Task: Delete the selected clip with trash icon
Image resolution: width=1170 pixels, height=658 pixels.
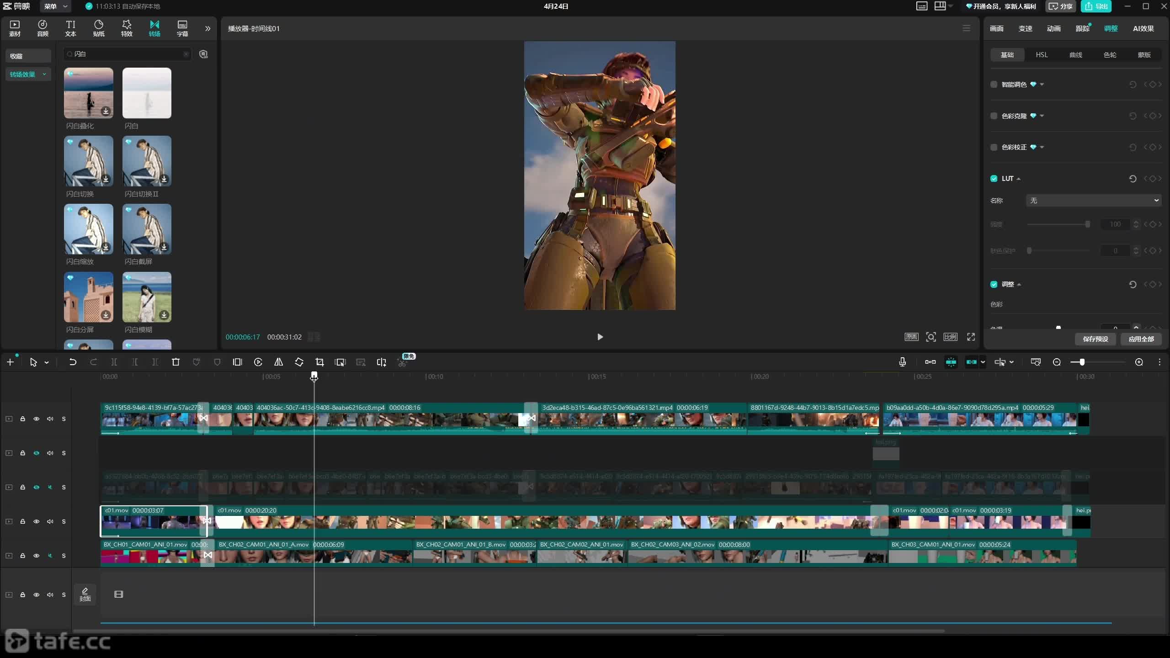Action: coord(175,362)
